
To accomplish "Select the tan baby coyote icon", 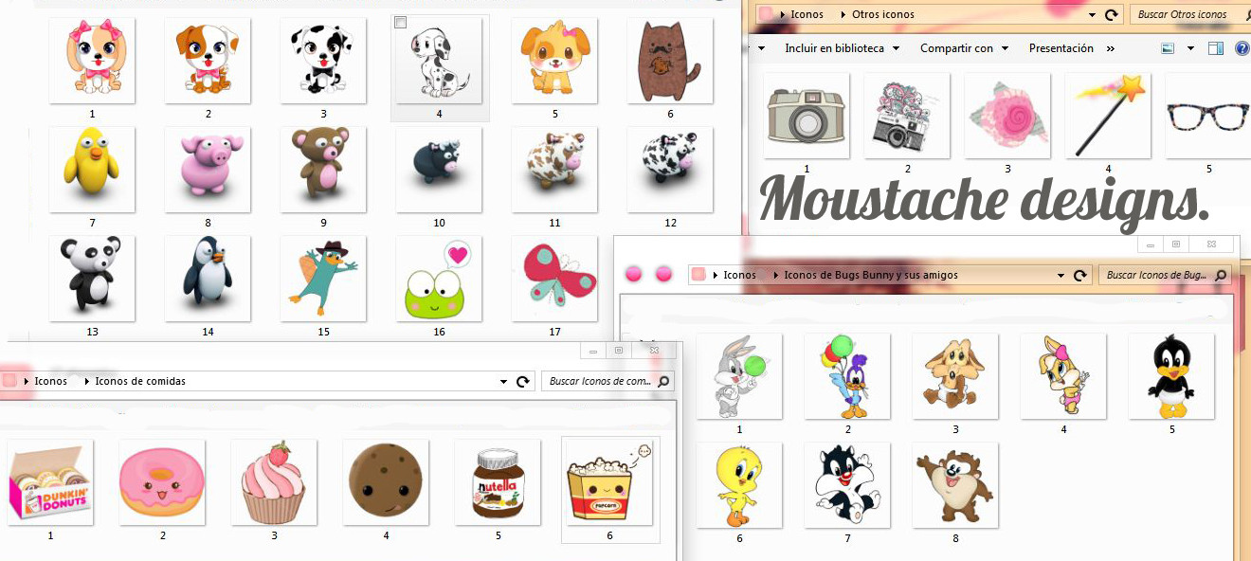I will 955,376.
